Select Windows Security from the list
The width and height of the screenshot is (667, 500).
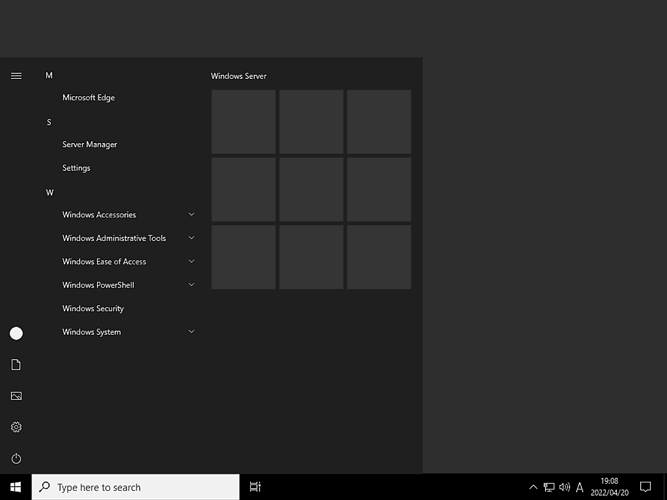[x=93, y=308]
